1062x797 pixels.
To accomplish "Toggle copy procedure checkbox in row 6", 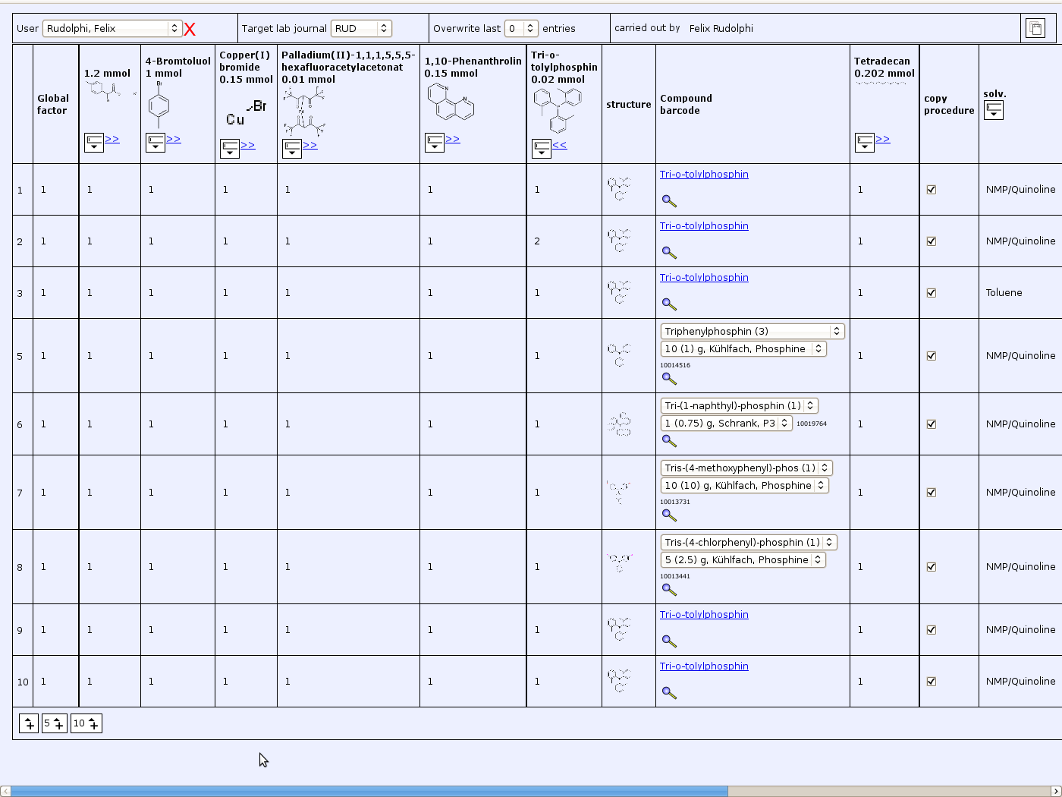I will (x=932, y=424).
